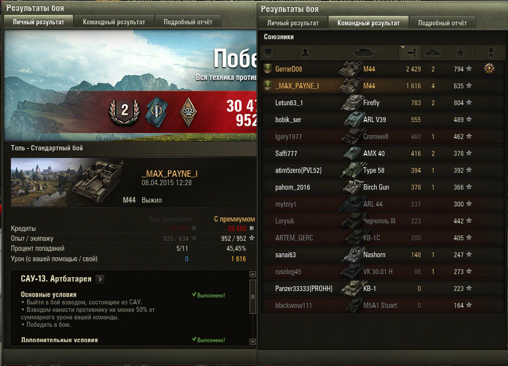Open right window's Подробный отчёт tab

tap(442, 23)
